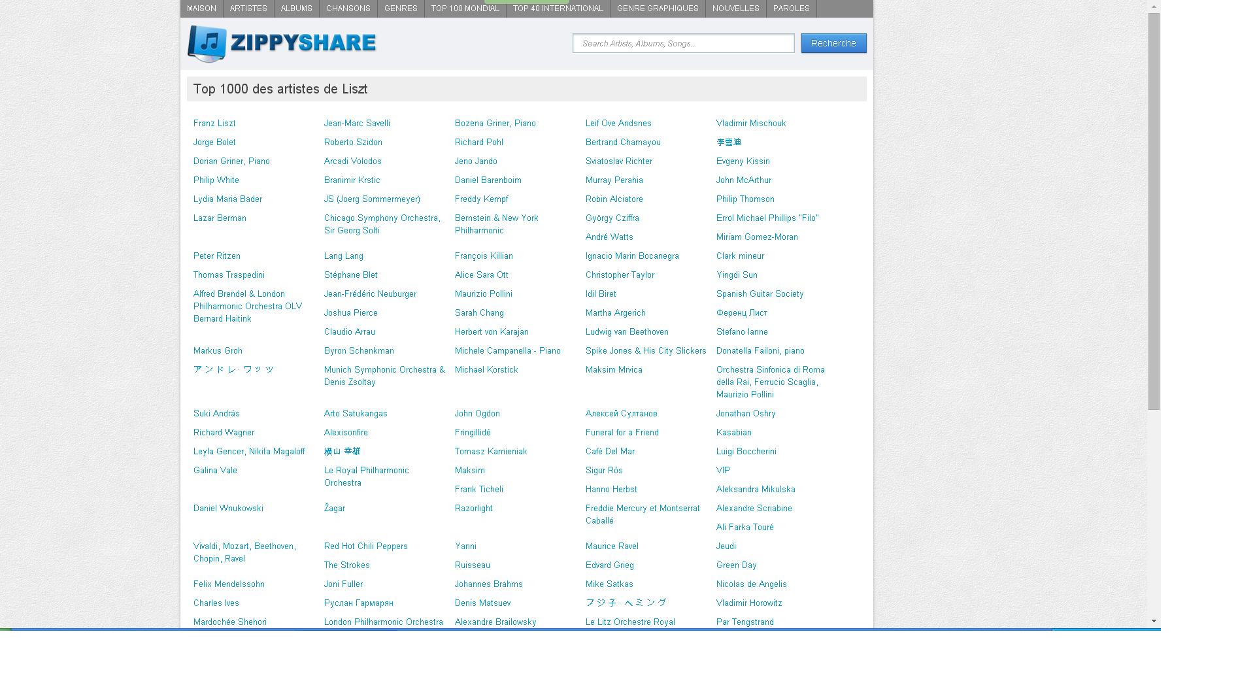The height and width of the screenshot is (687, 1255).
Task: Open the Ali Farka Touré link
Action: (x=745, y=528)
